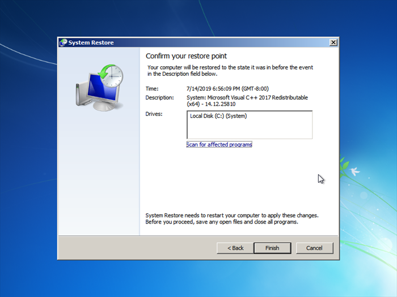Viewport: 397px width, 297px height.
Task: Click the Description label
Action: [x=159, y=97]
